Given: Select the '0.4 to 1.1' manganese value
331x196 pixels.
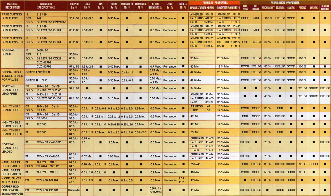Looking at the screenshot, I should coord(127,72).
